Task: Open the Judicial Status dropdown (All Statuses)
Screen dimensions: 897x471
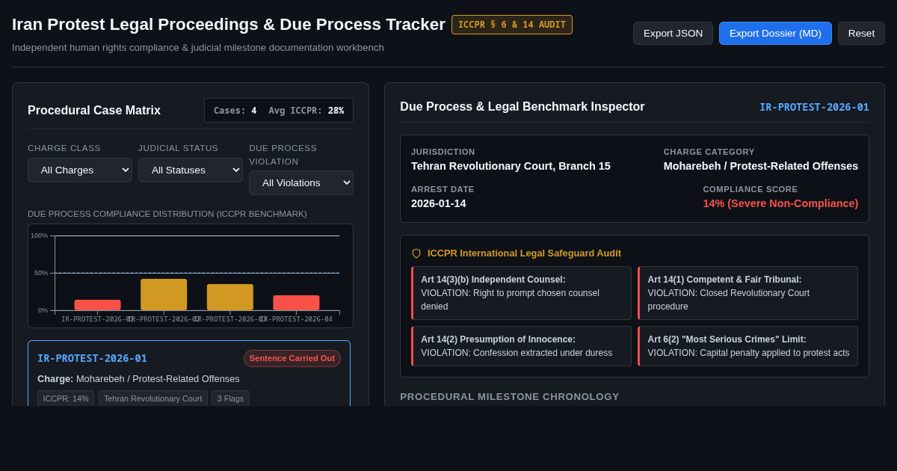Action: coord(191,170)
